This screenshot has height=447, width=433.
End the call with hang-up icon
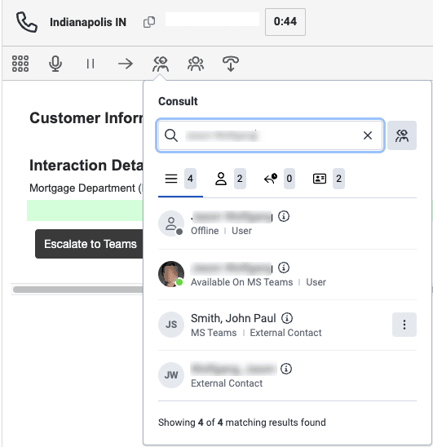point(231,64)
